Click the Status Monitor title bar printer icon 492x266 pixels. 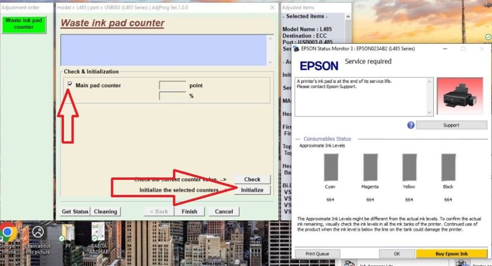pos(296,49)
